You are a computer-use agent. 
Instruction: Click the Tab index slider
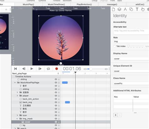coord(135,46)
